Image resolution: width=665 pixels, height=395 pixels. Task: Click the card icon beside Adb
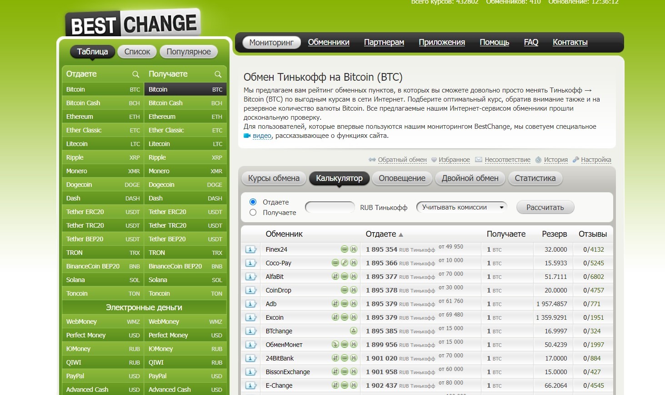pyautogui.click(x=345, y=304)
